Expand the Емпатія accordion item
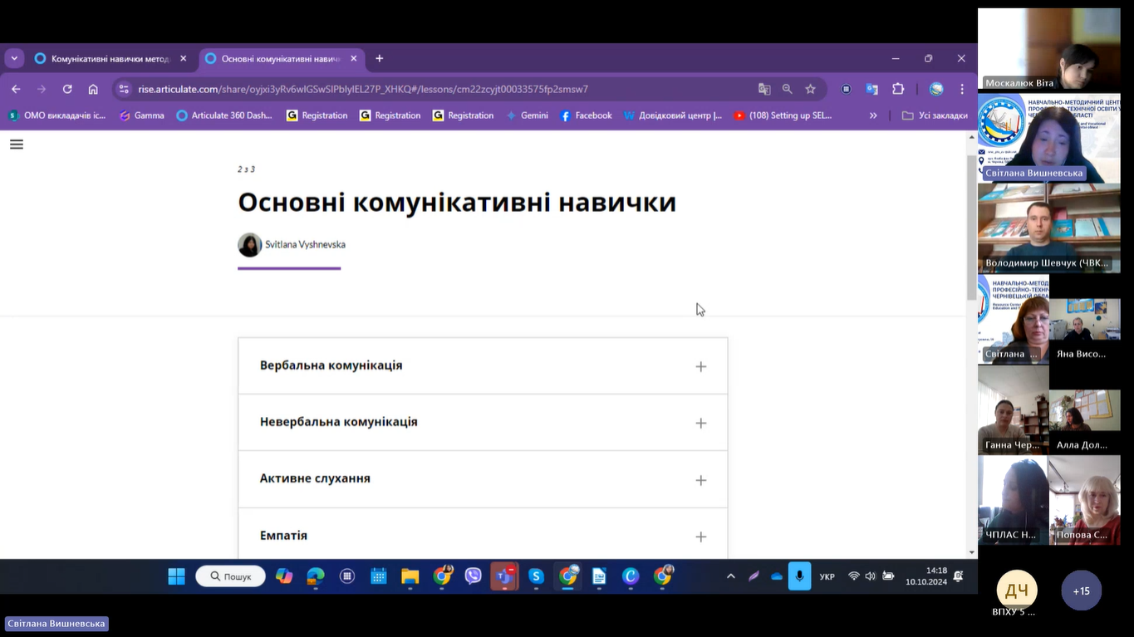This screenshot has width=1134, height=637. tap(700, 537)
